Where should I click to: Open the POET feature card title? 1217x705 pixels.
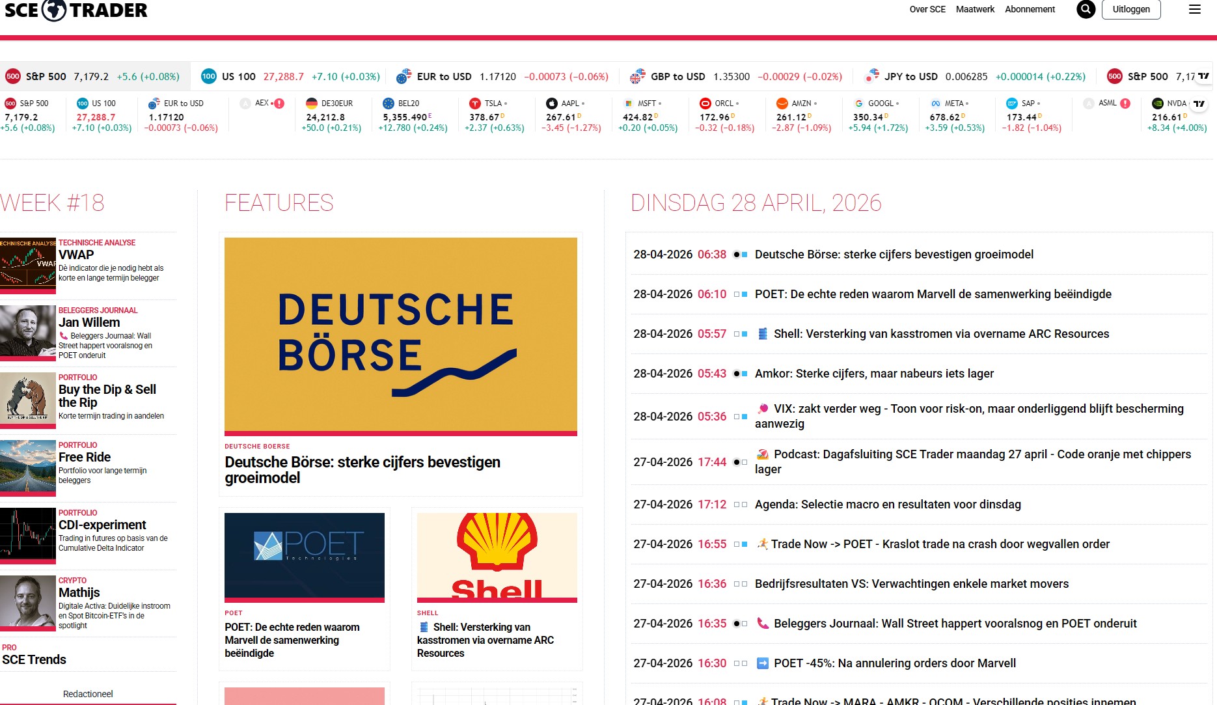click(x=292, y=641)
